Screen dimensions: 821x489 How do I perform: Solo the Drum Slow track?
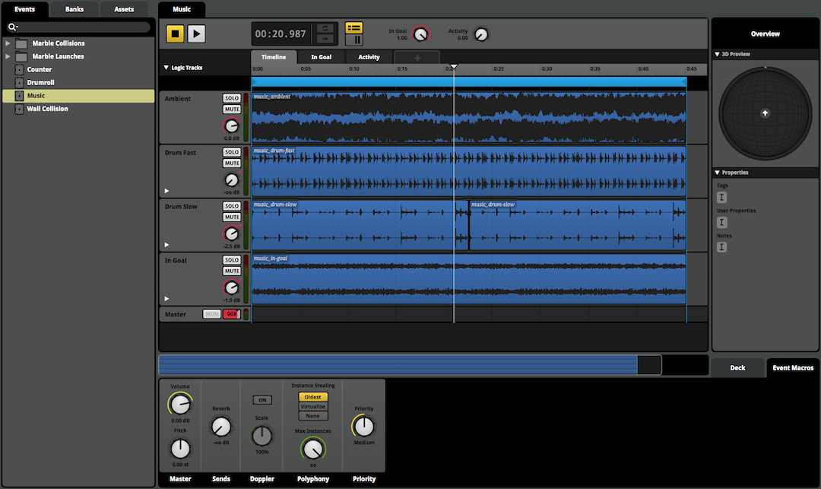point(231,206)
